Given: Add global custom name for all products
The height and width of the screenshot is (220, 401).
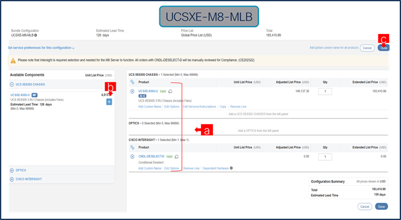Looking at the screenshot, I should (334, 48).
